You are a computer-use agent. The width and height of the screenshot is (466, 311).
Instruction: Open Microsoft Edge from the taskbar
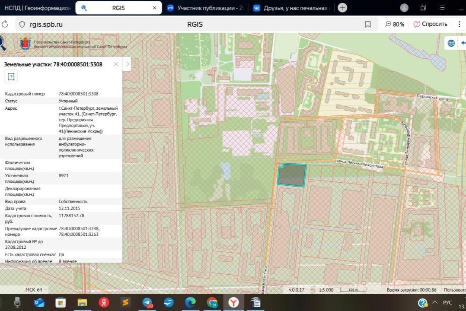tap(190, 302)
